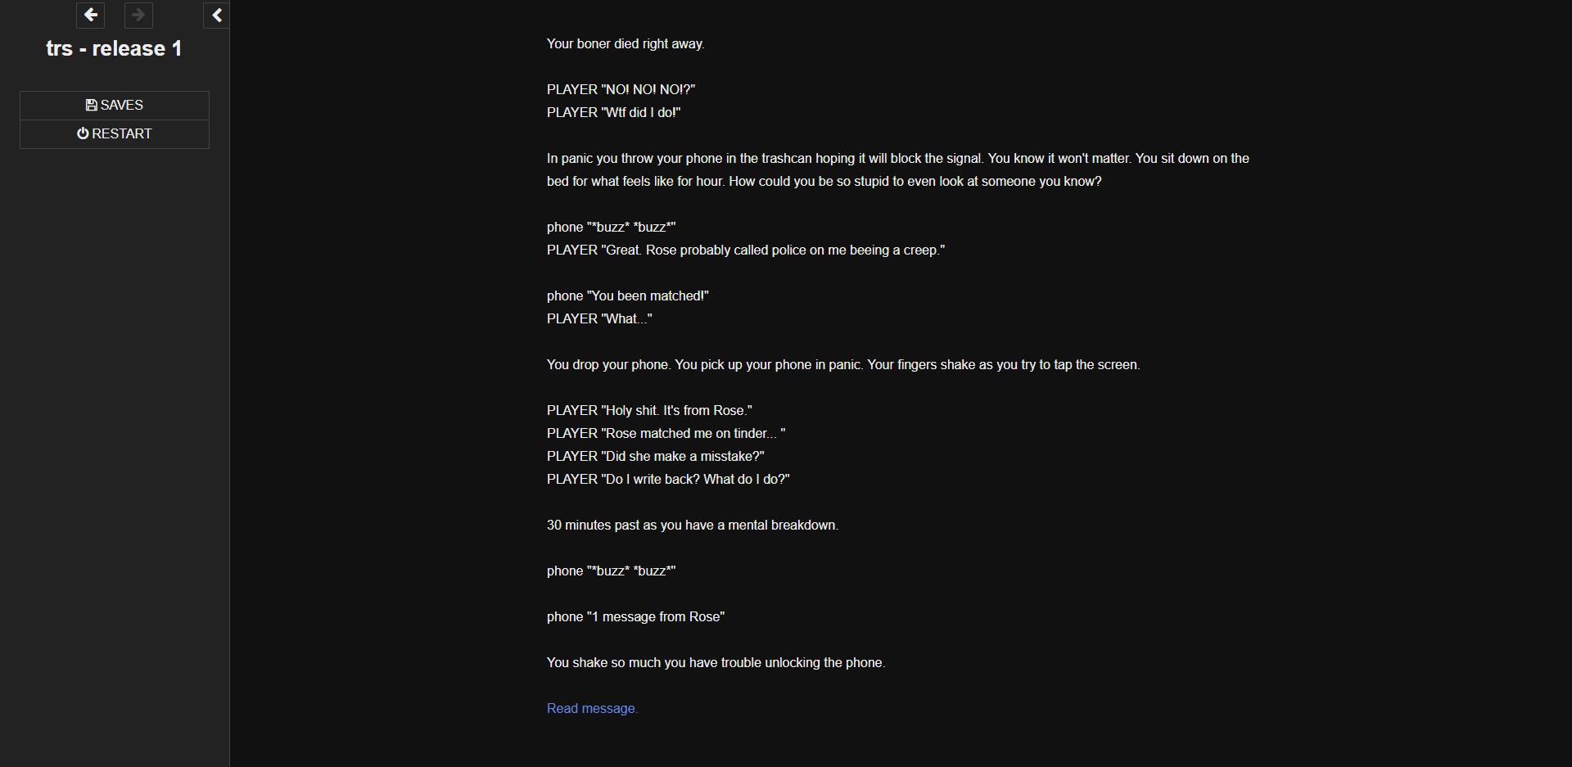Click the "Did she make a misstake?" line
Image resolution: width=1572 pixels, height=767 pixels.
(x=655, y=457)
